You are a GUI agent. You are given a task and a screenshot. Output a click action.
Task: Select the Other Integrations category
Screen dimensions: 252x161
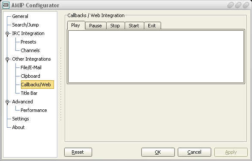pos(31,59)
